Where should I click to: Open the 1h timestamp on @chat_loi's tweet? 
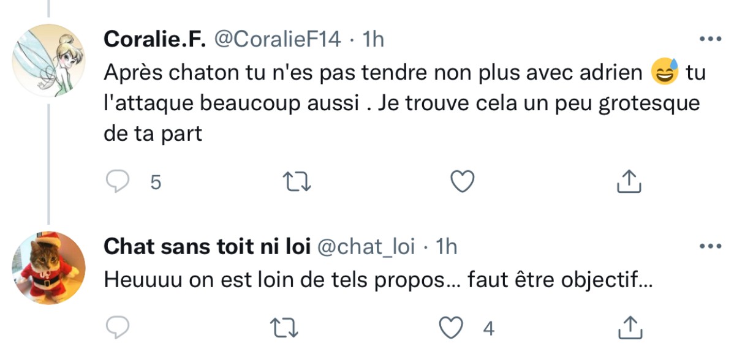pyautogui.click(x=445, y=247)
